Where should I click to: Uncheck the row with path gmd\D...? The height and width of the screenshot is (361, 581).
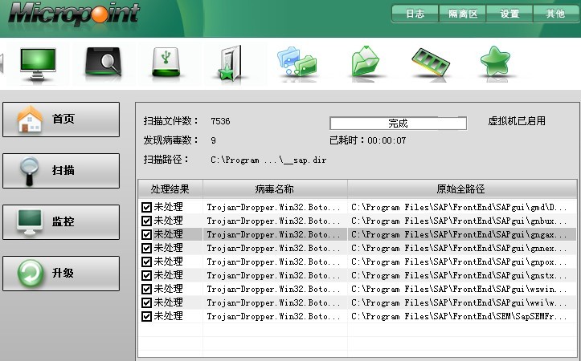pyautogui.click(x=147, y=207)
